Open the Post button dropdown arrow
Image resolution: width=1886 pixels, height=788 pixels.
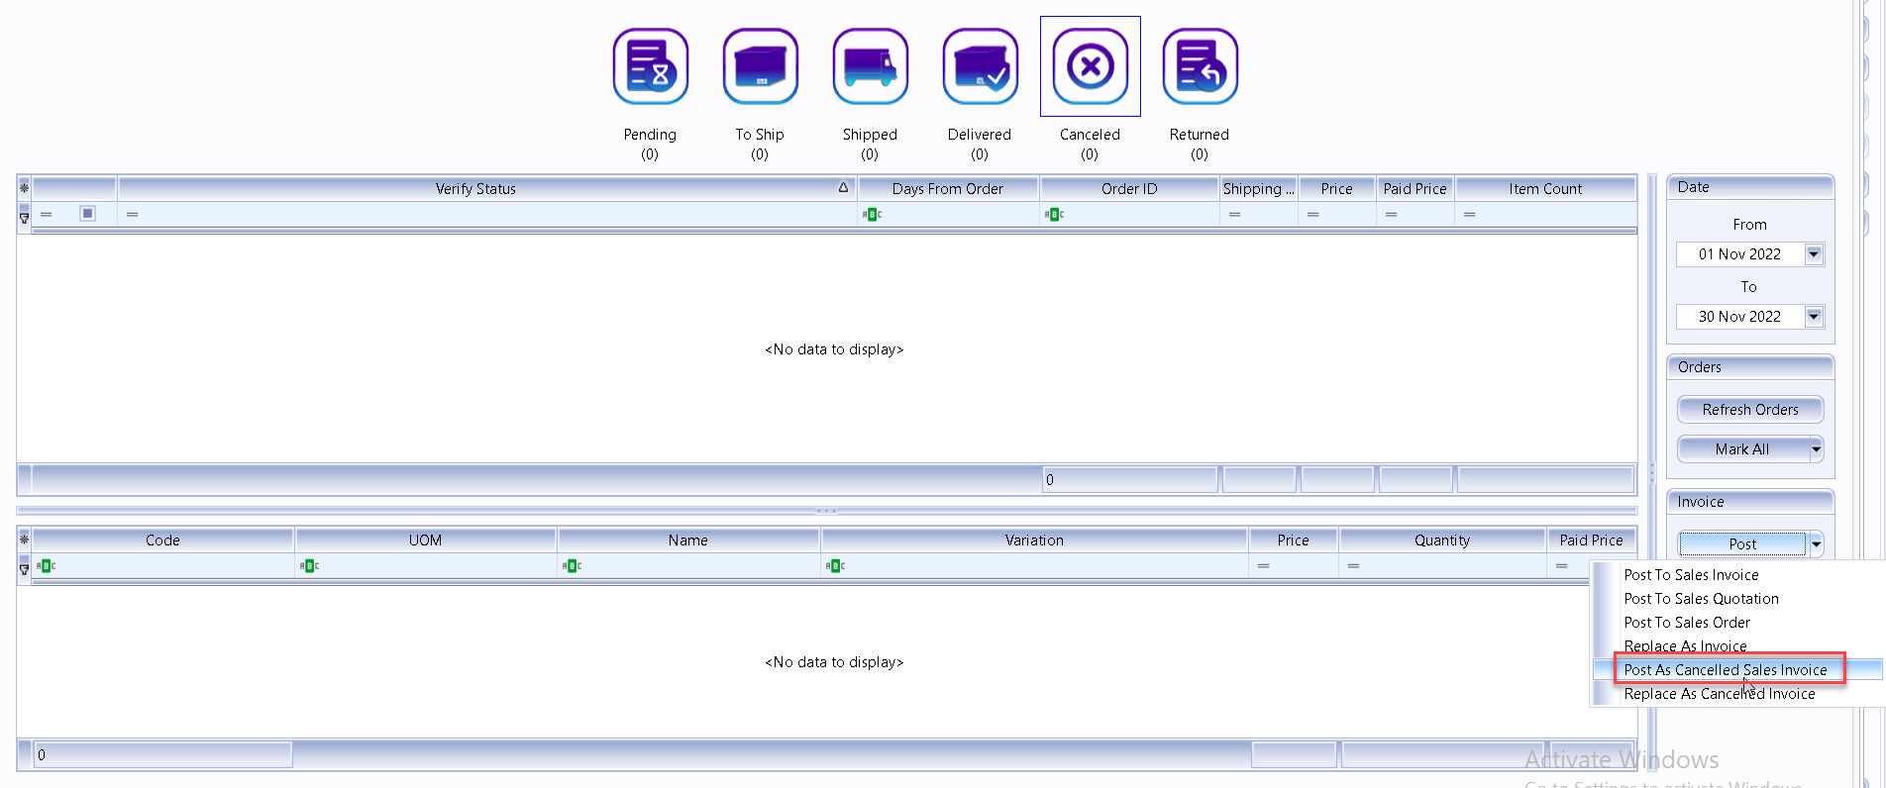(x=1816, y=544)
